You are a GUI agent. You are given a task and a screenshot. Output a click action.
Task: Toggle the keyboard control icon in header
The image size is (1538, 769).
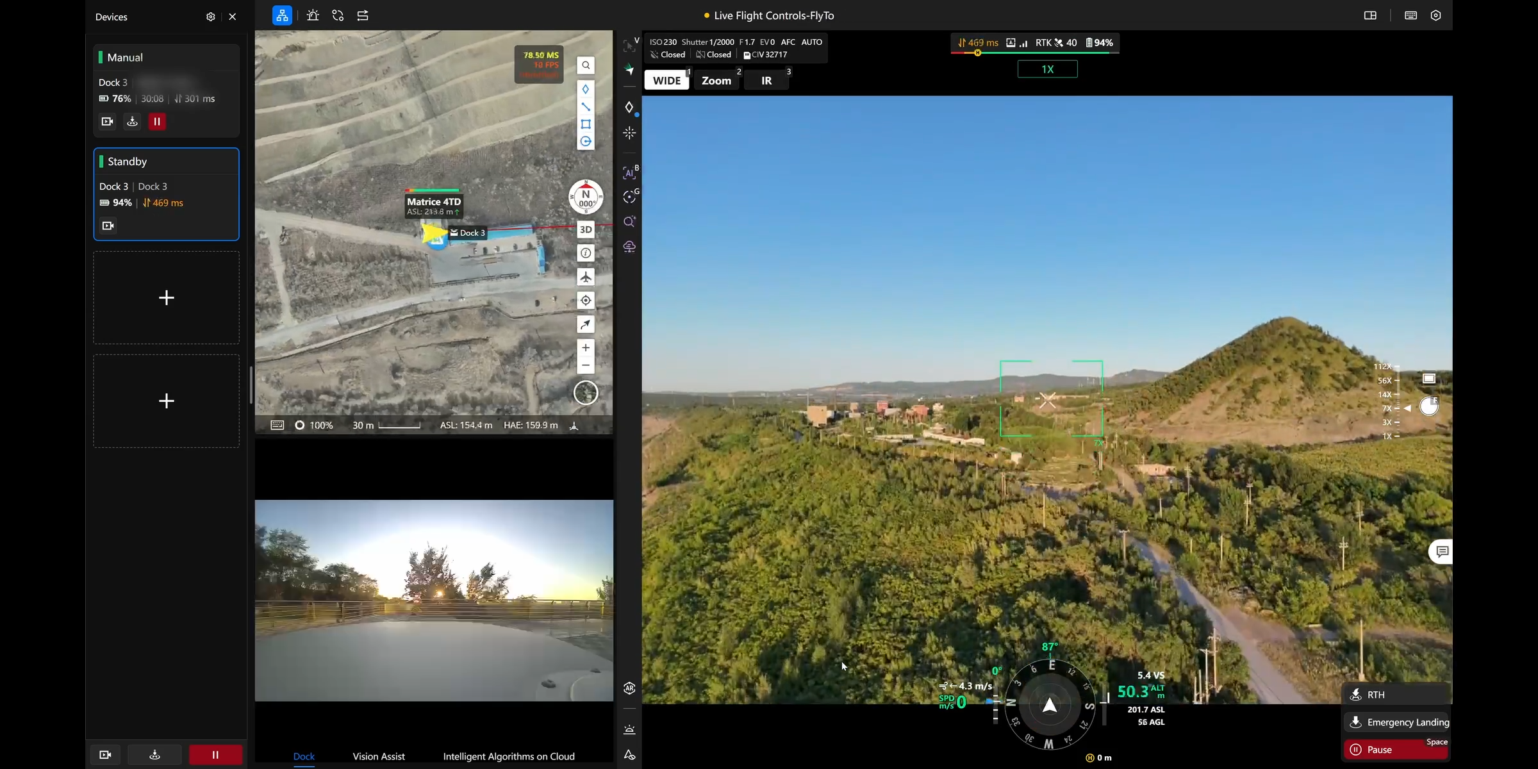1410,15
